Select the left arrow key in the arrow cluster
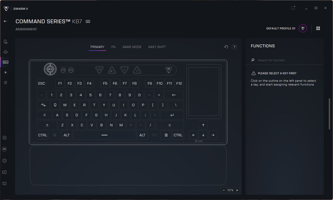Viewport: 333px width, 200px height. click(193, 135)
